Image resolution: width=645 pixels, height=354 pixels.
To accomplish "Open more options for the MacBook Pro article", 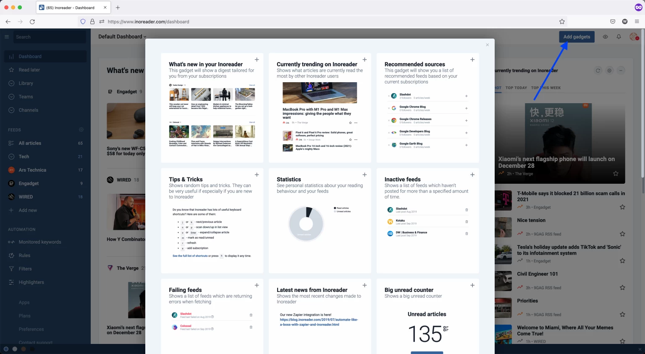I will point(356,122).
